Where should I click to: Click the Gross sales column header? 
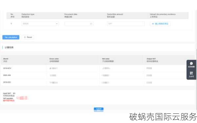(x=54, y=60)
